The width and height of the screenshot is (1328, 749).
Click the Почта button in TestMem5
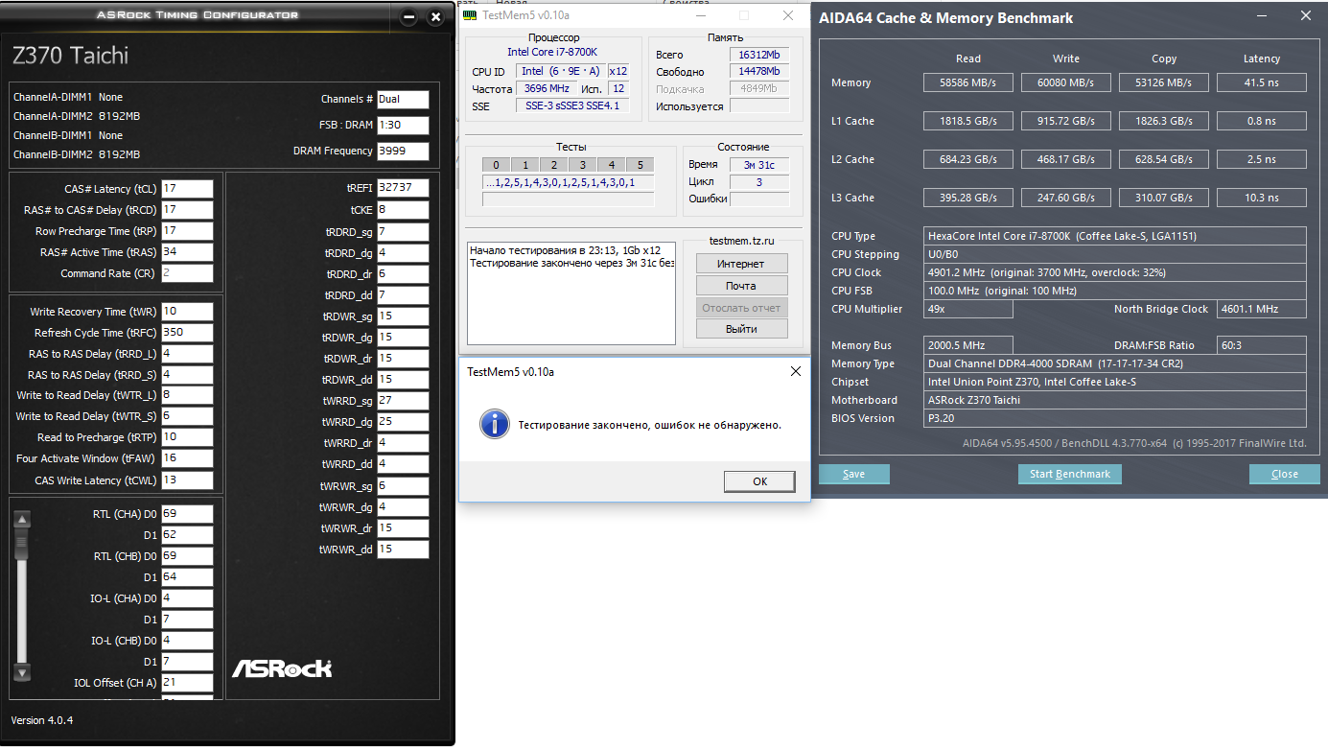(741, 286)
